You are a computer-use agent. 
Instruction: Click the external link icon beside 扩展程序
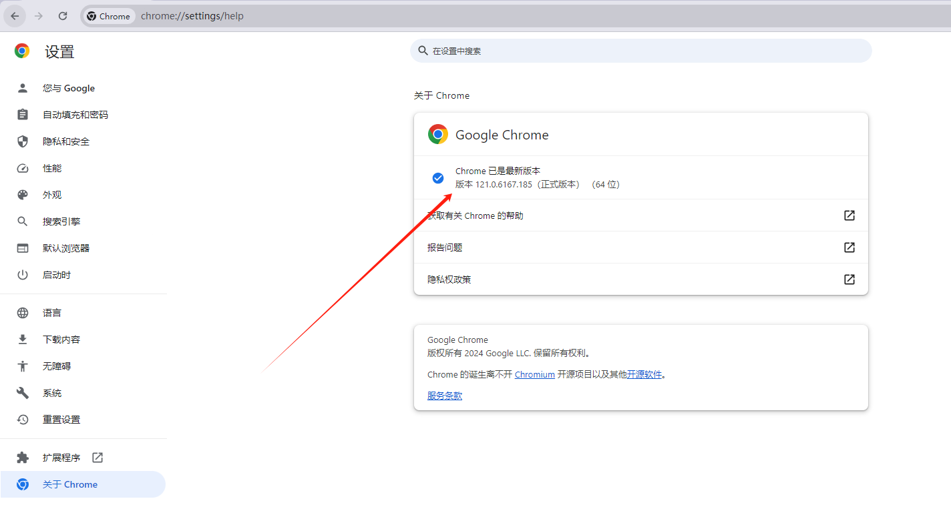pyautogui.click(x=98, y=458)
